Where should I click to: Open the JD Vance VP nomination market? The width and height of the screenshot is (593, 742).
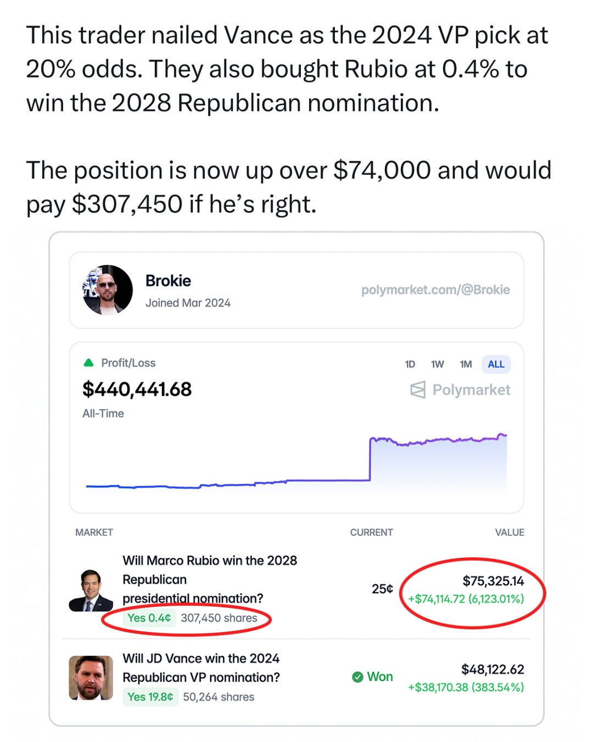coord(201,668)
